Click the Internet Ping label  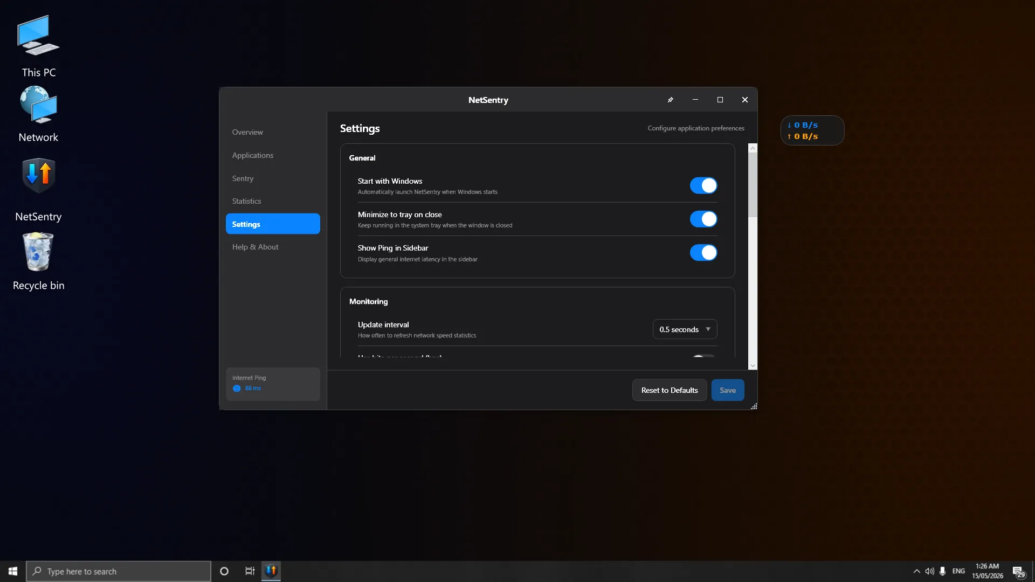point(249,378)
